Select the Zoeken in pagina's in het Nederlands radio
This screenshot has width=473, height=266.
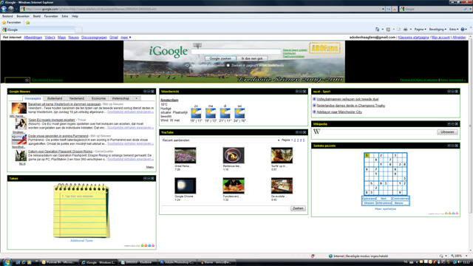[x=228, y=65]
